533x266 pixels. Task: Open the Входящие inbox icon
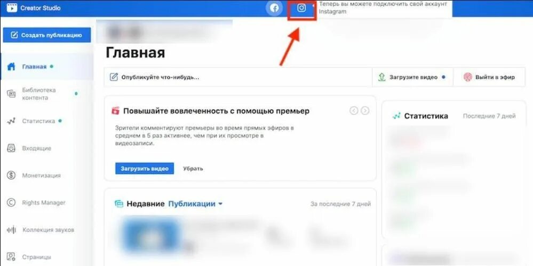(11, 148)
